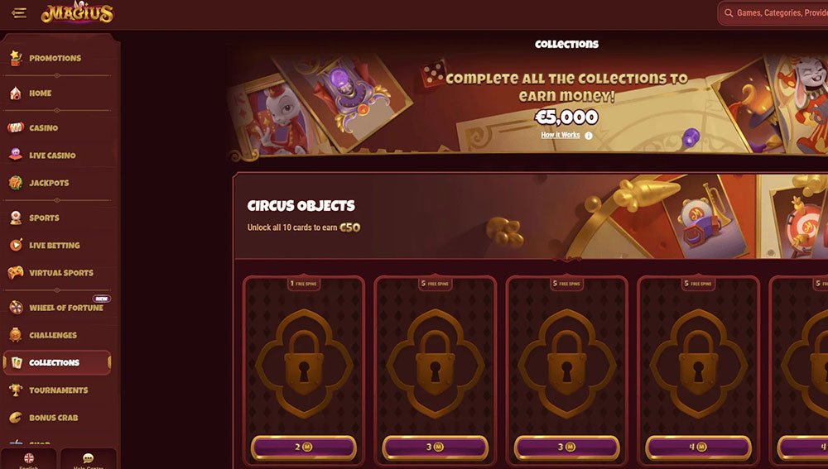Open the hamburger menu icon
The image size is (828, 469).
pyautogui.click(x=19, y=12)
